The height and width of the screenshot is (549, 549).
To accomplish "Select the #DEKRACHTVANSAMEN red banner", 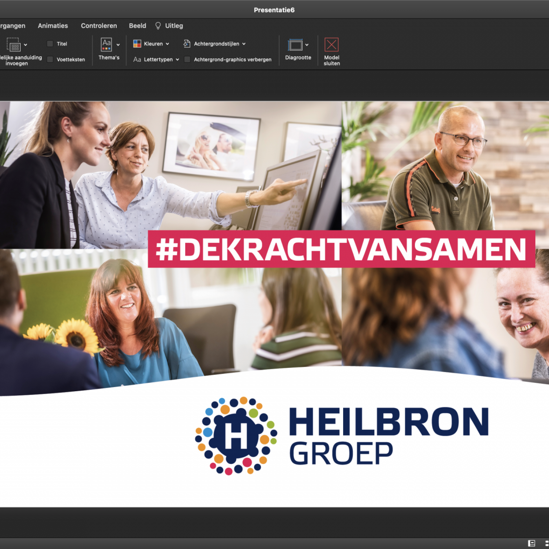I will [341, 249].
